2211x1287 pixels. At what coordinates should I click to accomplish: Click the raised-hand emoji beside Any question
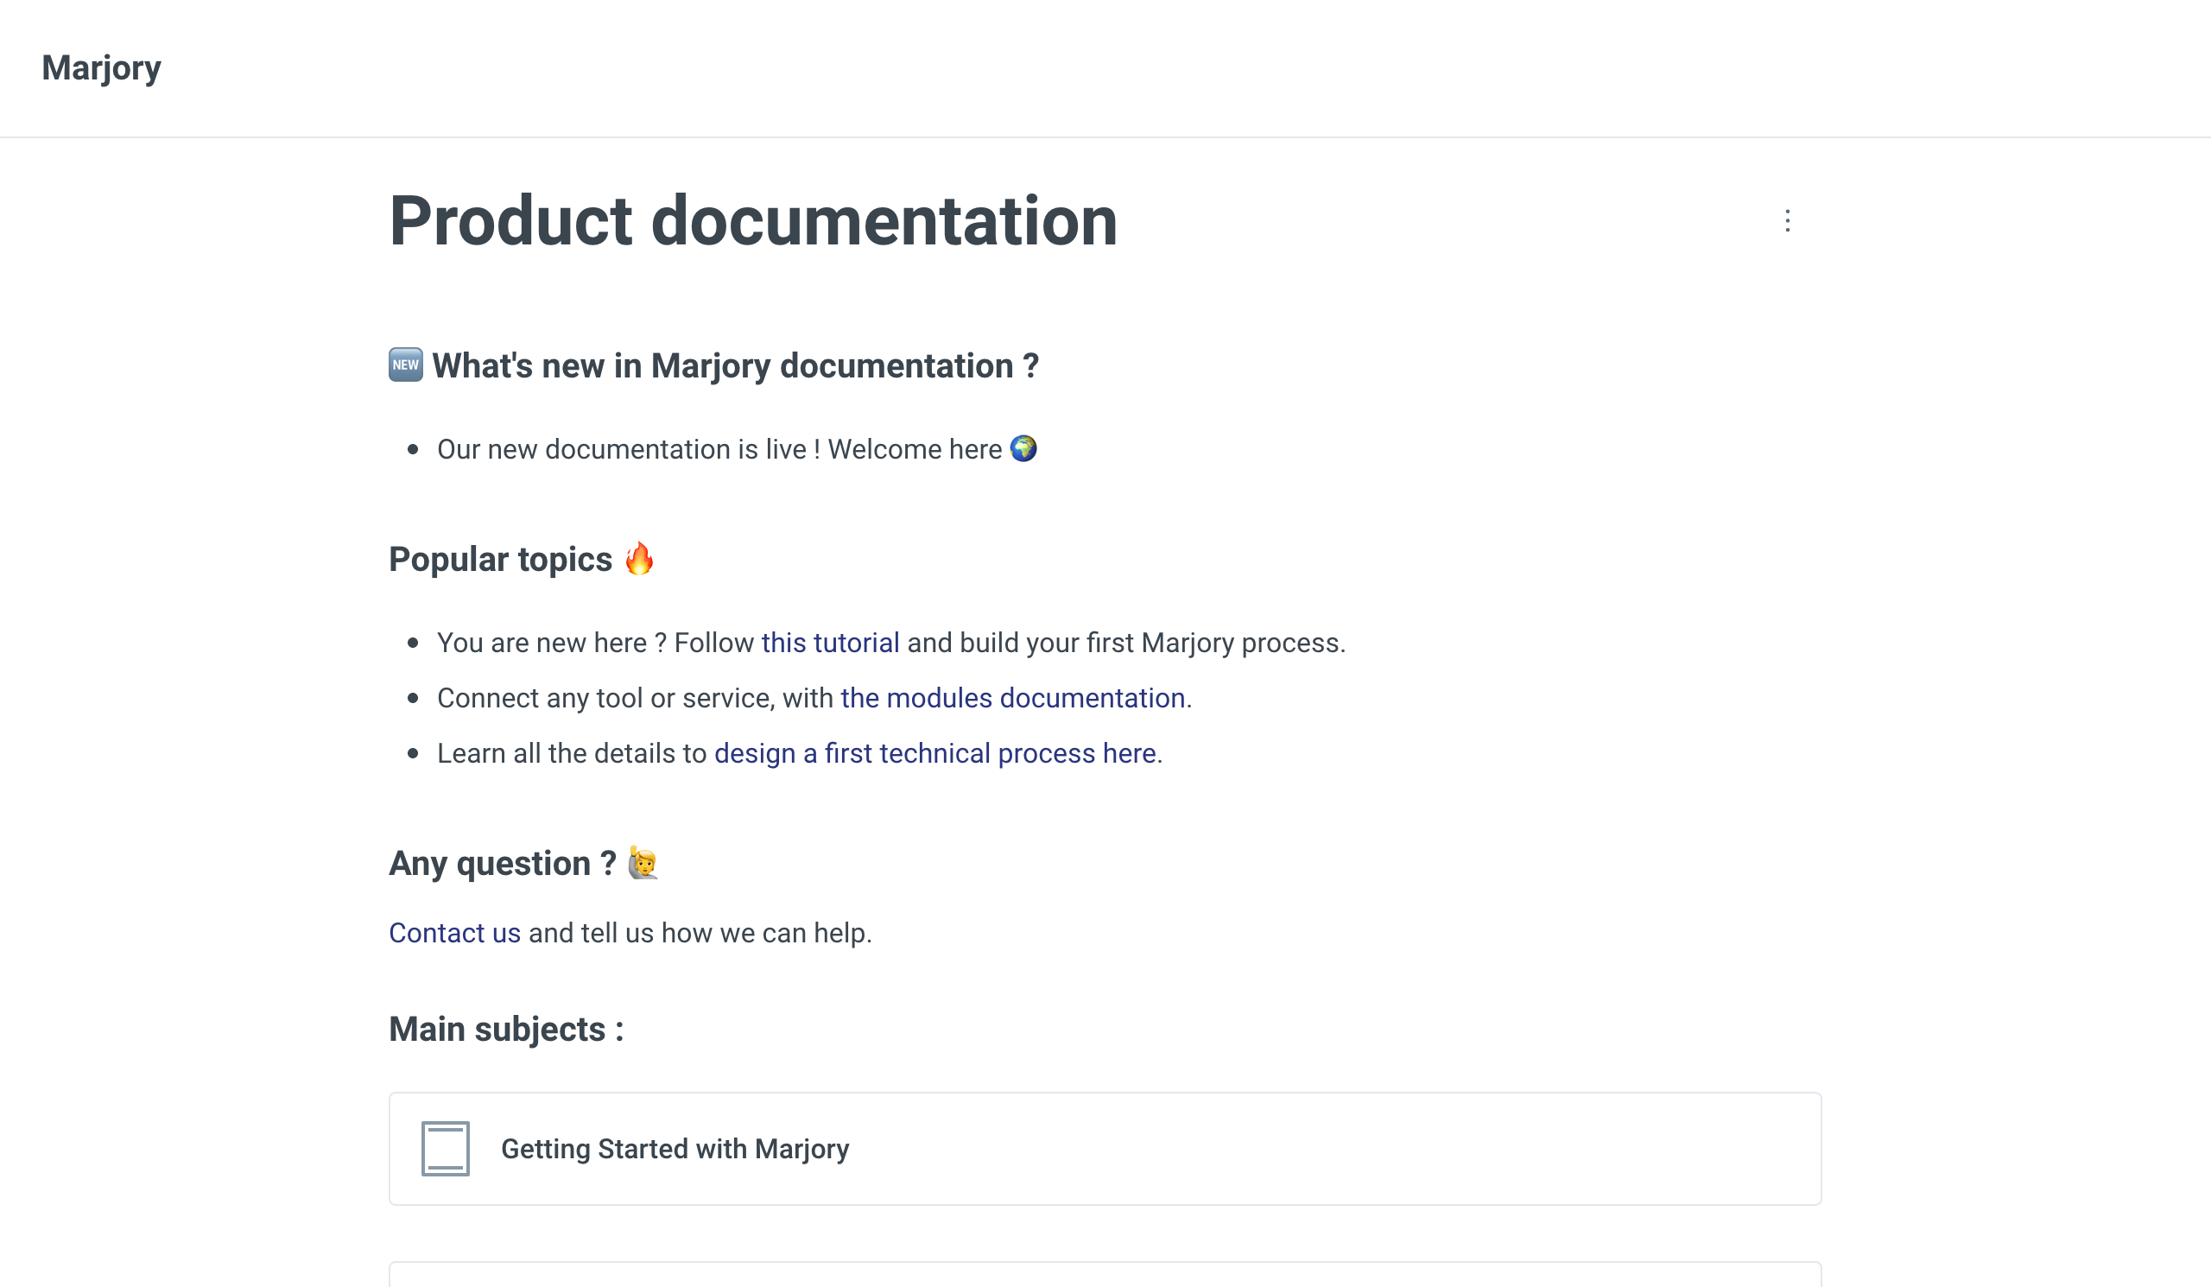[x=643, y=863]
